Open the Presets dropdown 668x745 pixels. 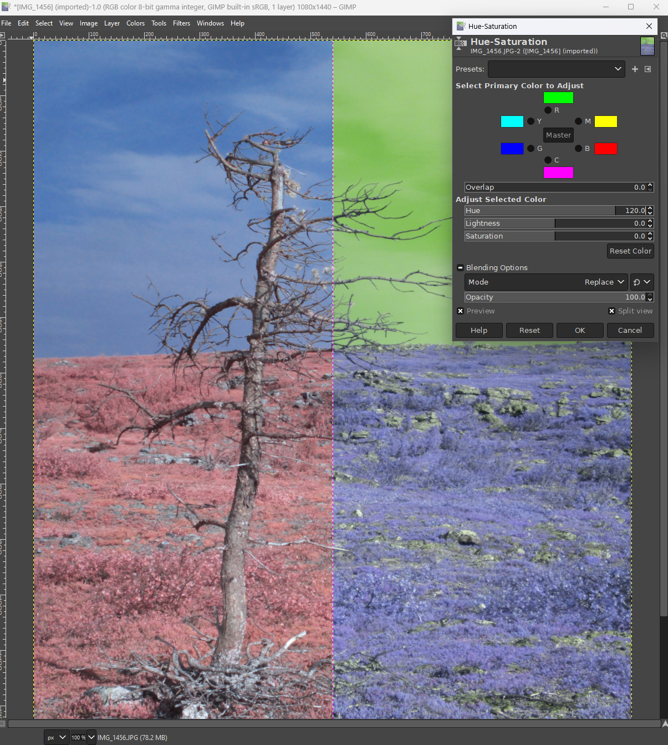[x=556, y=69]
